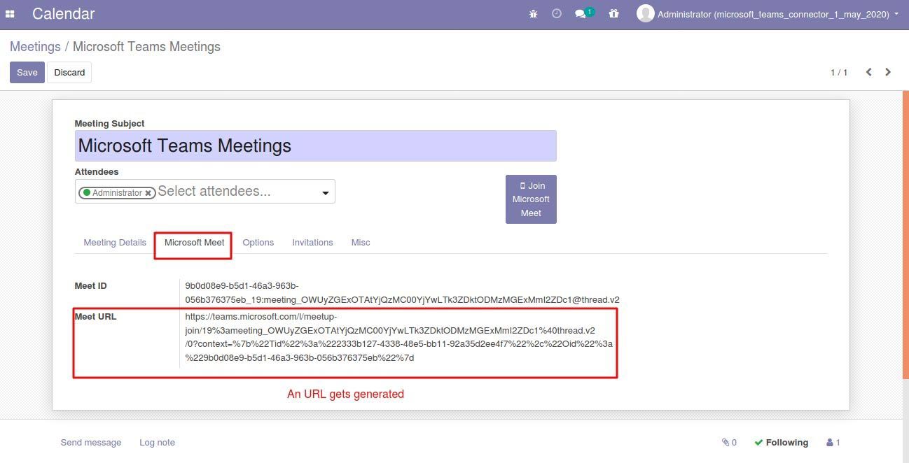Click the Administrator avatar picture
The width and height of the screenshot is (909, 463).
645,14
